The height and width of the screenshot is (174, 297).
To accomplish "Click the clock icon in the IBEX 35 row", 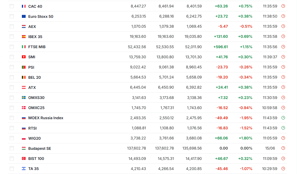I will coord(283,36).
